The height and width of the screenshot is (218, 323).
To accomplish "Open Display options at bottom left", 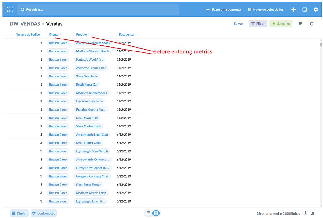I will click(19, 213).
